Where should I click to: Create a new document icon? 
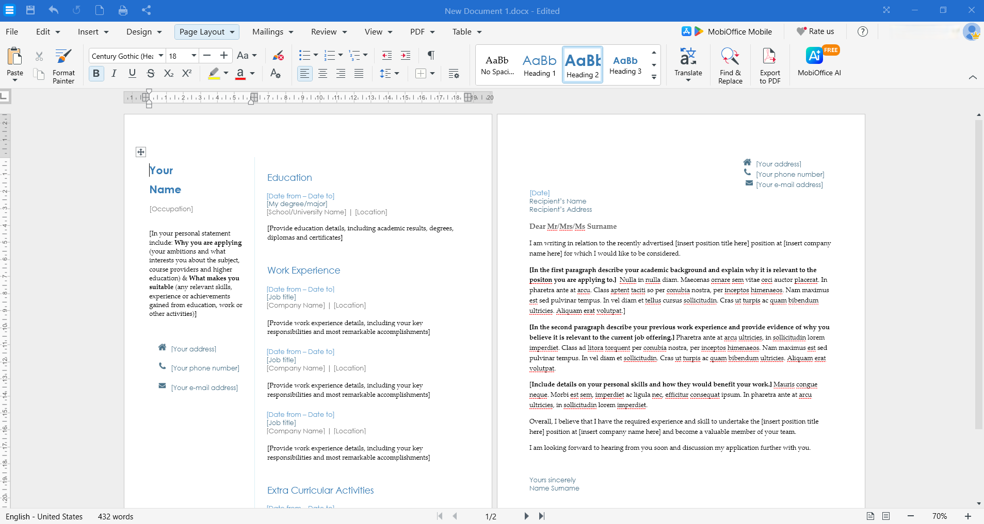[x=100, y=10]
